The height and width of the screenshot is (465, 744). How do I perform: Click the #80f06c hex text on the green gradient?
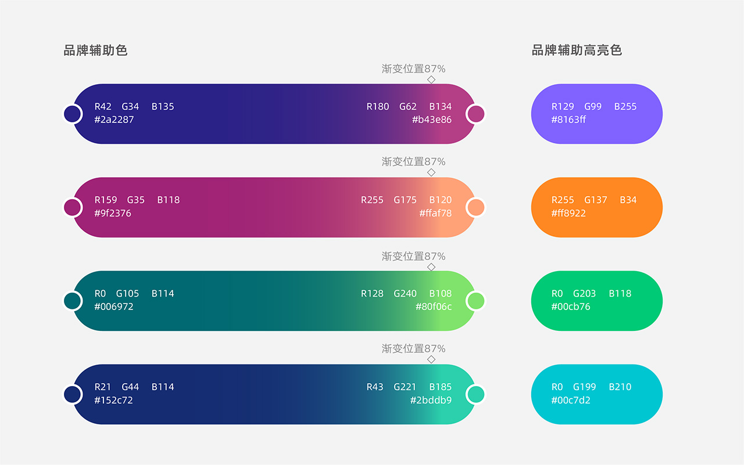click(x=433, y=307)
